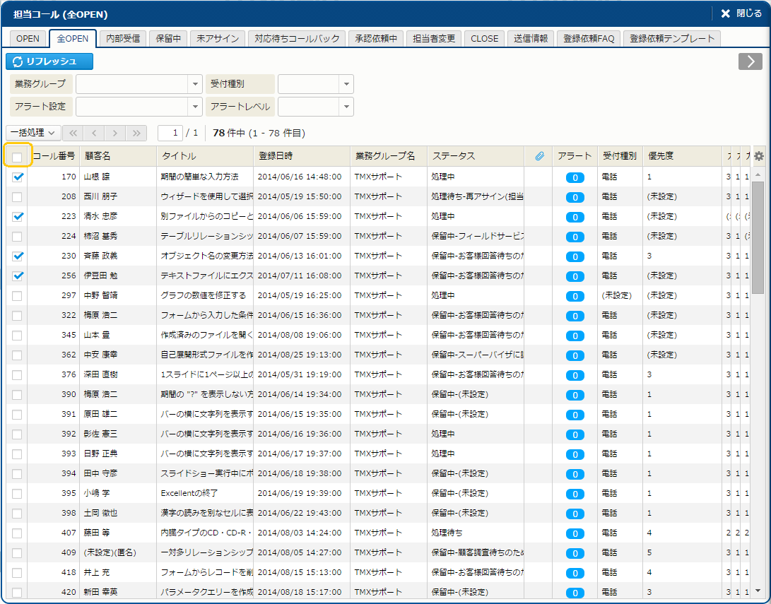This screenshot has width=771, height=604.
Task: Switch to the 登録依頼FAQ tab
Action: click(588, 39)
